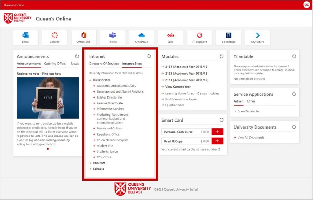The width and height of the screenshot is (313, 200).
Task: Refresh the Announcements panel
Action: (77, 56)
